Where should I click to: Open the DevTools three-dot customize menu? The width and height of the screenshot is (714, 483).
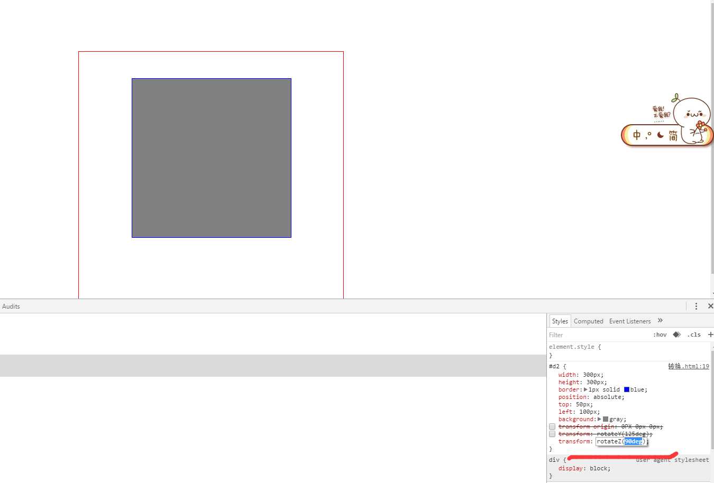(x=696, y=306)
